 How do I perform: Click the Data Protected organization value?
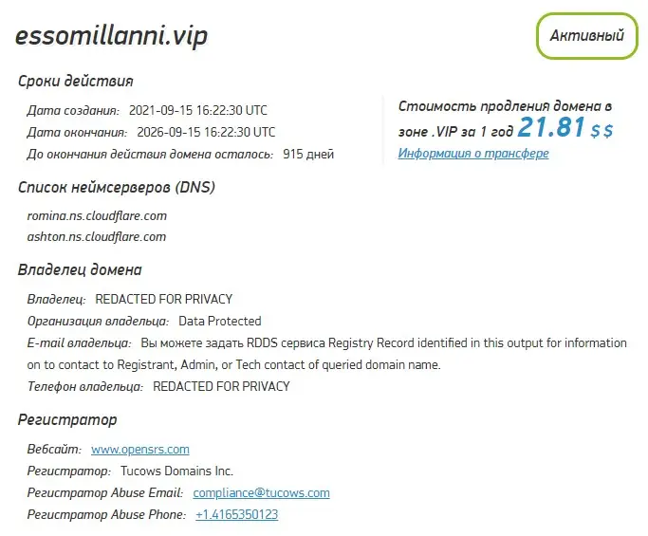click(x=220, y=322)
